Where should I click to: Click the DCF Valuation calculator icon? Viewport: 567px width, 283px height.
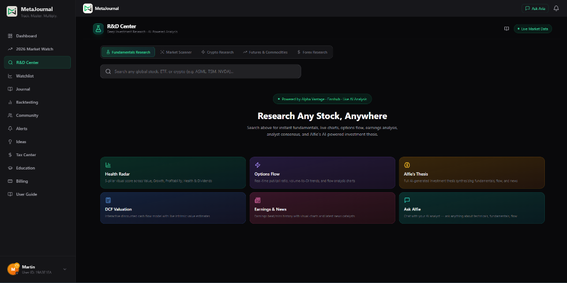(108, 200)
